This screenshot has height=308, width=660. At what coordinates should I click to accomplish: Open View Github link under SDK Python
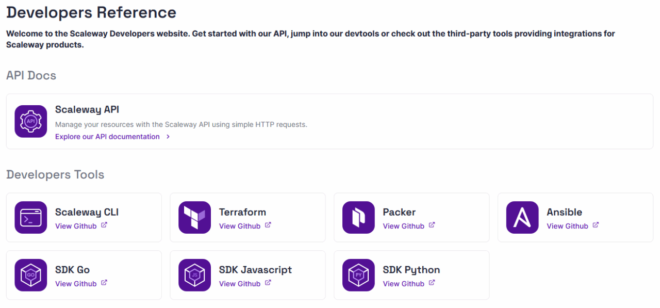(x=404, y=284)
